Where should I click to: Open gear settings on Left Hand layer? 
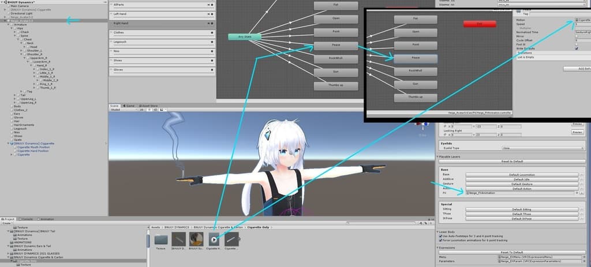pos(212,14)
